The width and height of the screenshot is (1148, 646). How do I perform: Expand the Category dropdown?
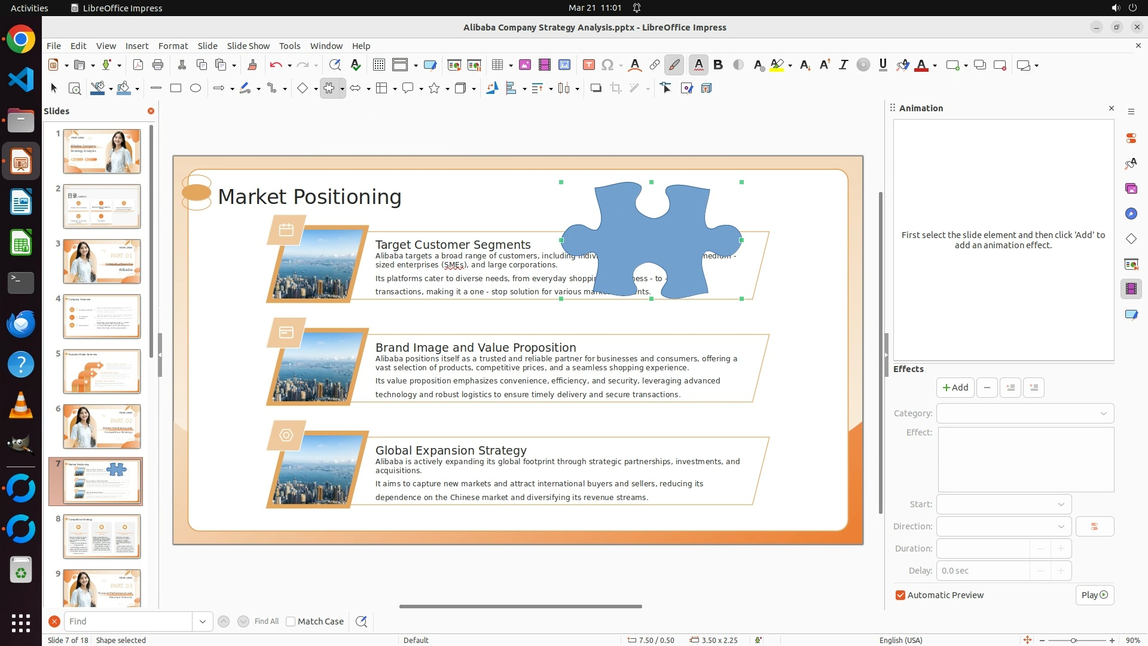tap(1025, 413)
